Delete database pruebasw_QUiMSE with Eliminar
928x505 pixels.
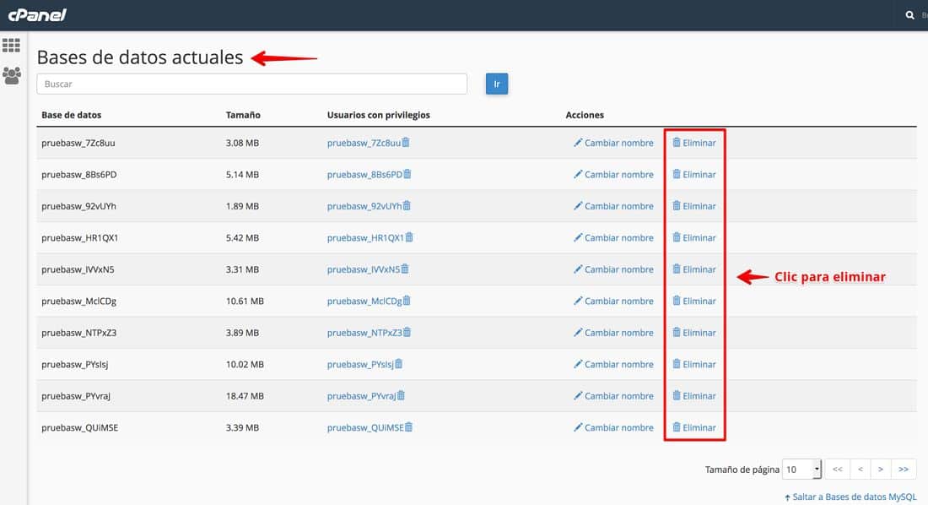point(694,427)
